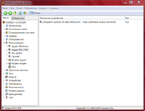This screenshot has width=145, height=111.
Task: Expand the Системная плата node
Action: 4,29
